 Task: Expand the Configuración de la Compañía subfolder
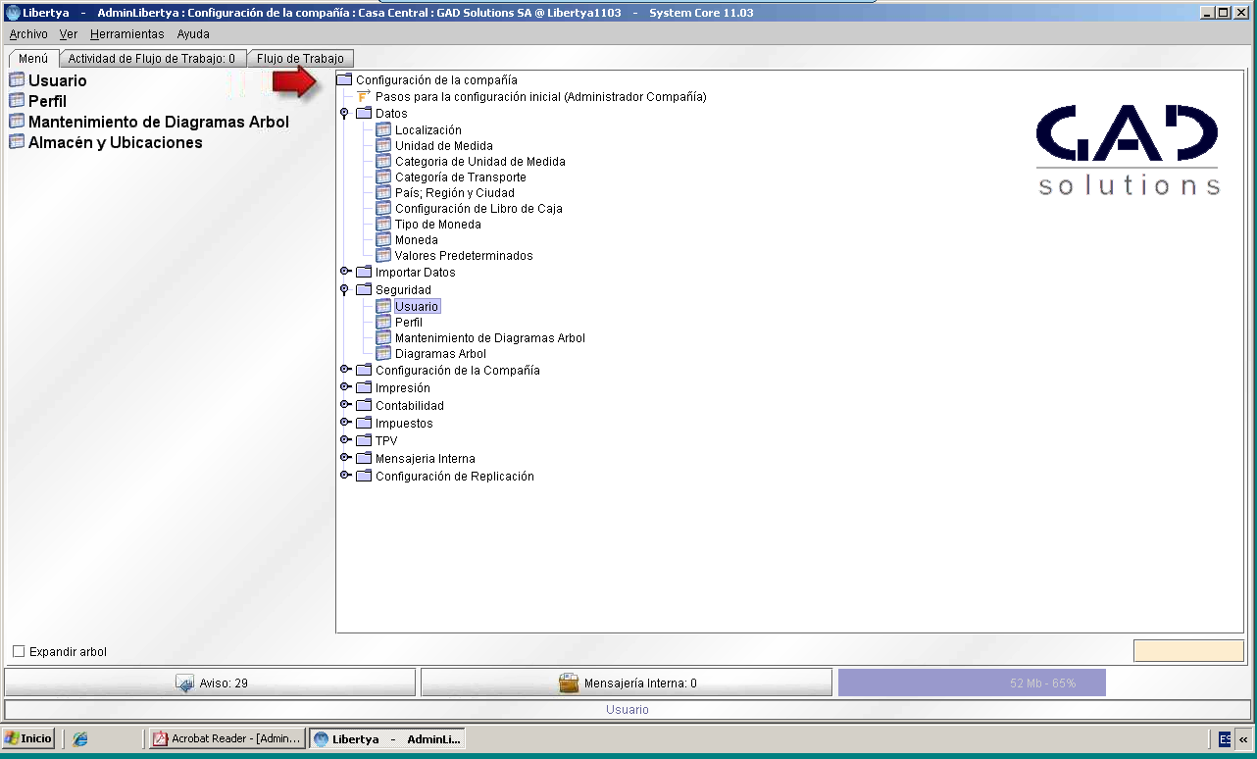[x=344, y=370]
